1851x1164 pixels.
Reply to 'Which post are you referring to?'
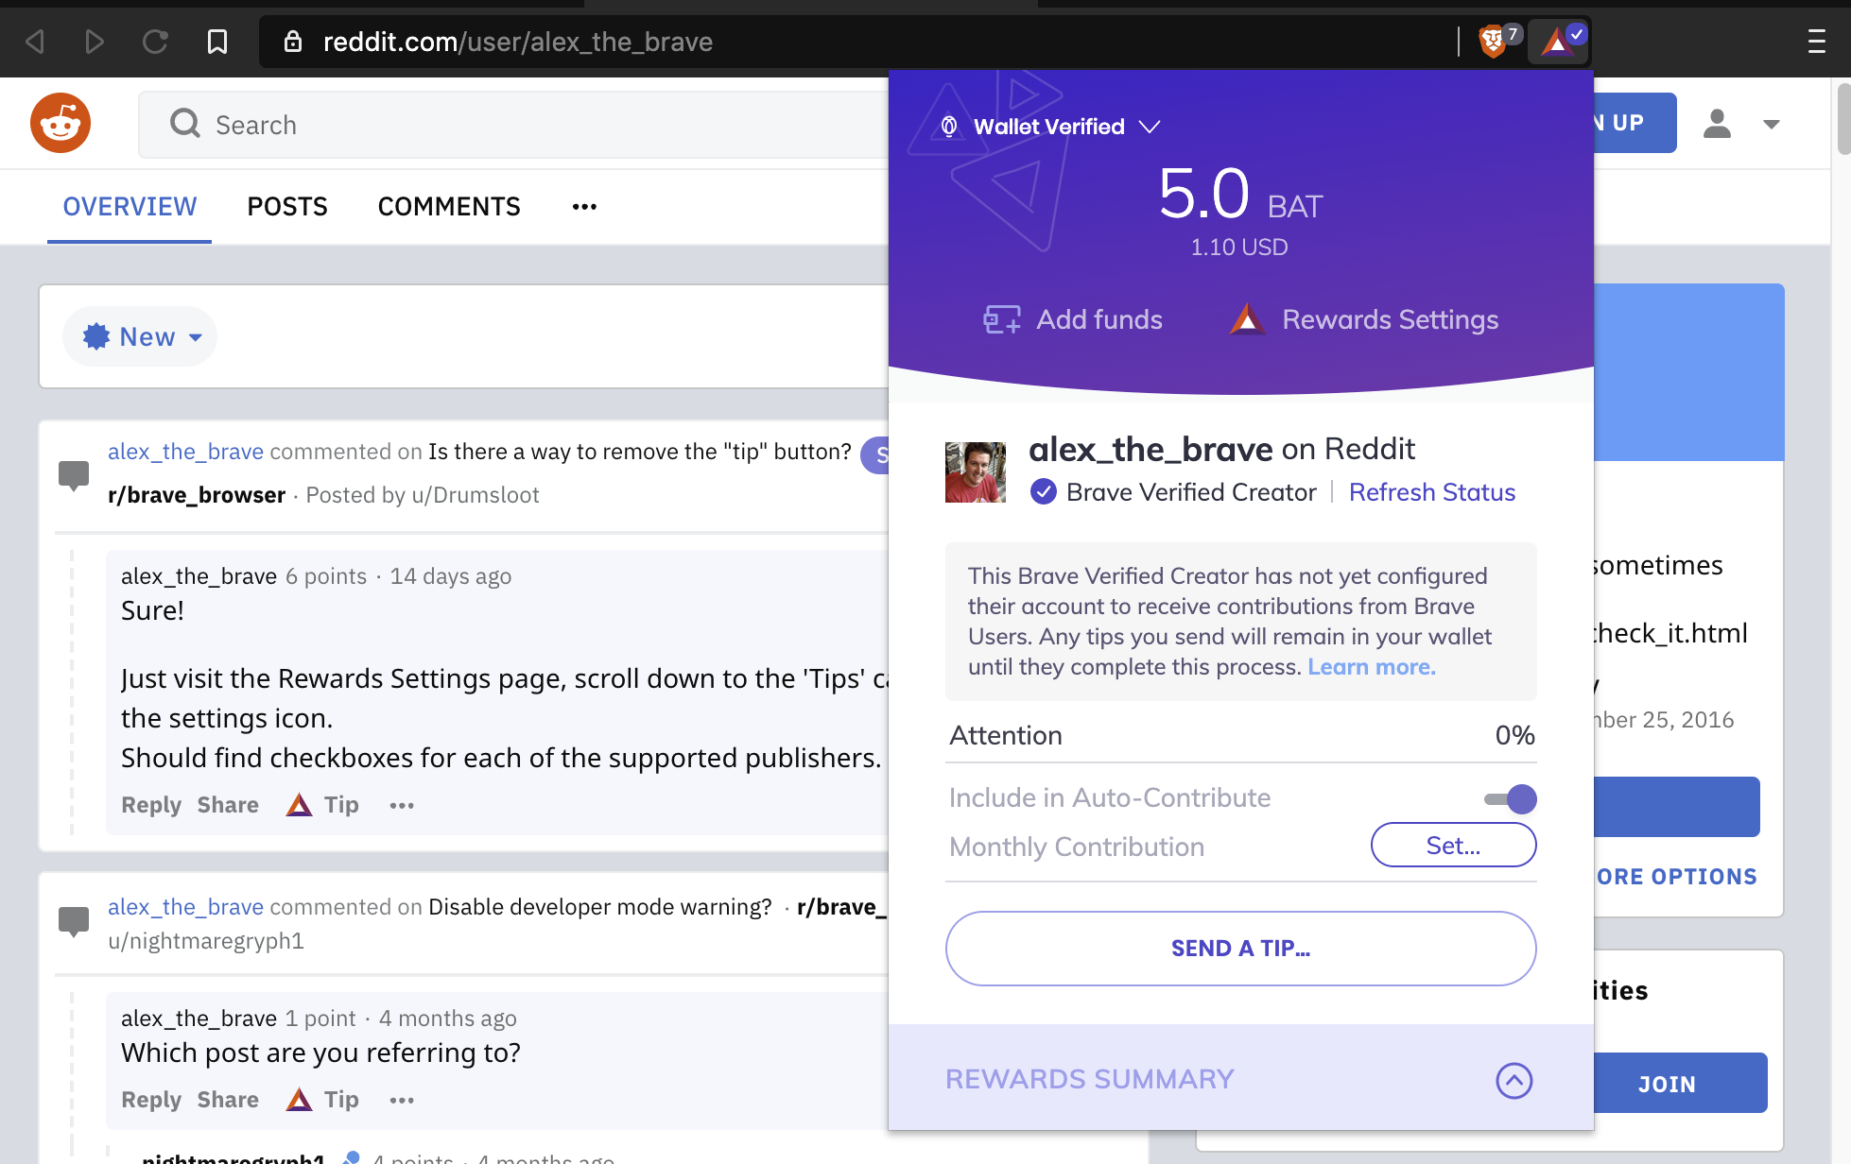click(x=151, y=1100)
